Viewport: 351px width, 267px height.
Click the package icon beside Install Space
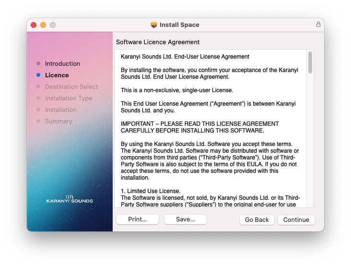[x=154, y=24]
